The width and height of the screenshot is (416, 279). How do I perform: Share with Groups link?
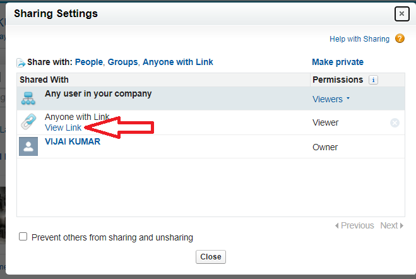tap(122, 62)
